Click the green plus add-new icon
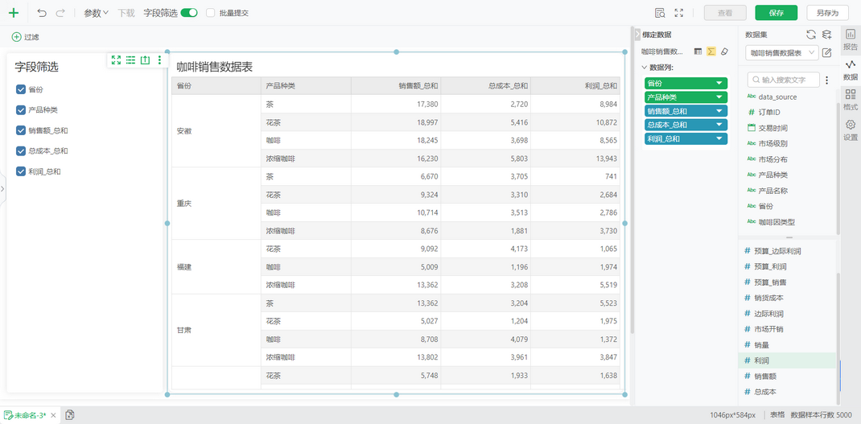The width and height of the screenshot is (861, 424). click(13, 13)
